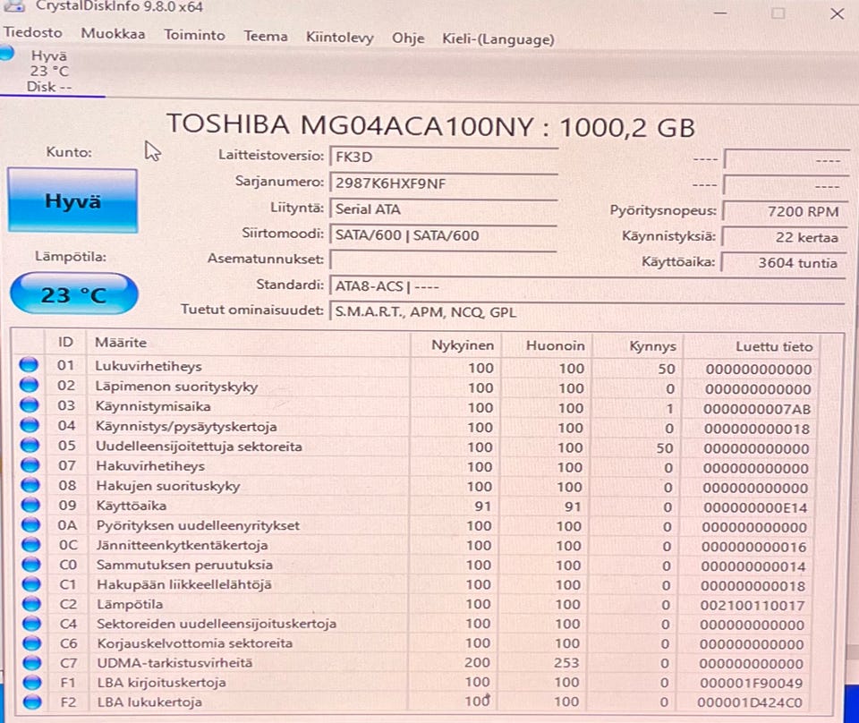The image size is (859, 723).
Task: Click the Käyttöaika field 3604 tuntia
Action: (x=784, y=263)
